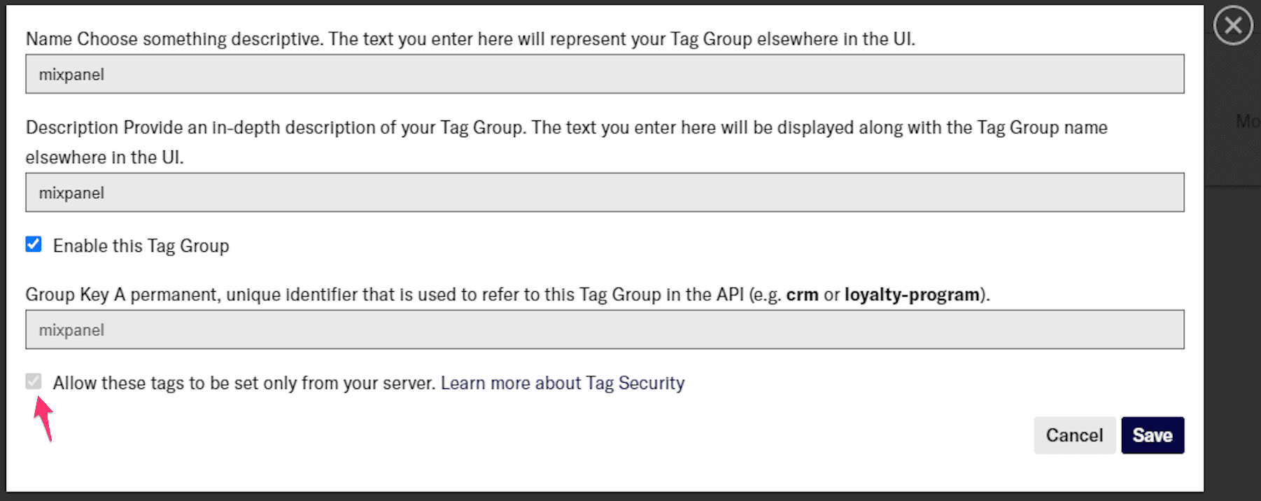The height and width of the screenshot is (501, 1261).
Task: Uncheck the Enable this Tag Group checkbox
Action: point(34,244)
